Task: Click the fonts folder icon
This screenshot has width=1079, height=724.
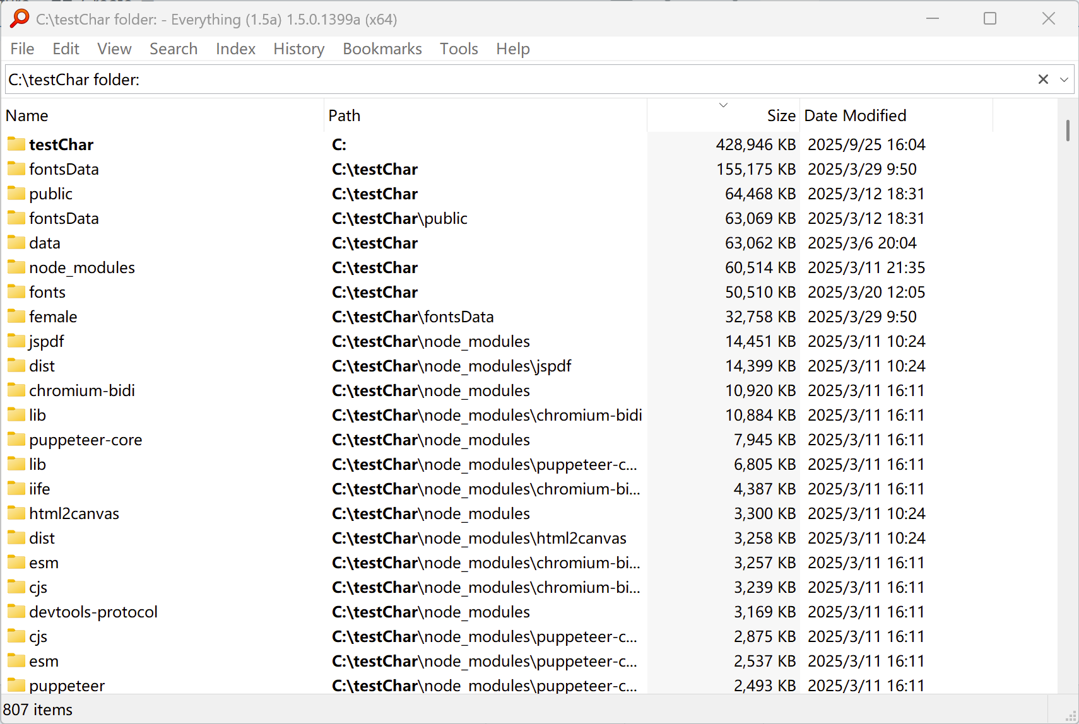Action: pos(16,292)
